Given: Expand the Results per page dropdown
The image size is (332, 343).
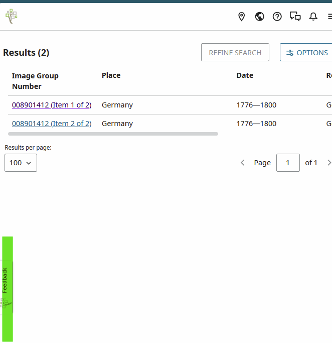Looking at the screenshot, I should coord(21,163).
